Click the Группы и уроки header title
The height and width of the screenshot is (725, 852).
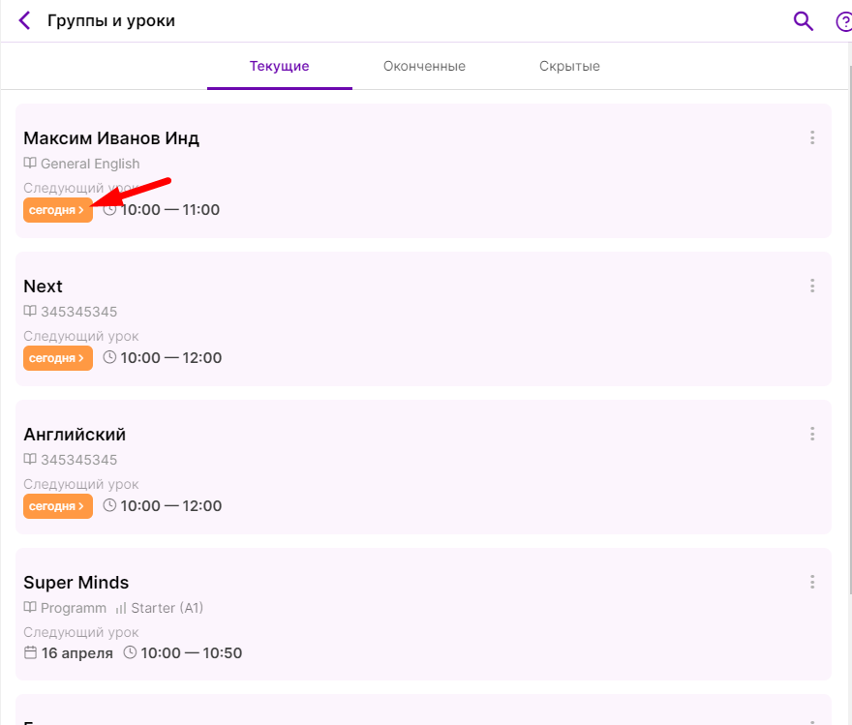111,21
